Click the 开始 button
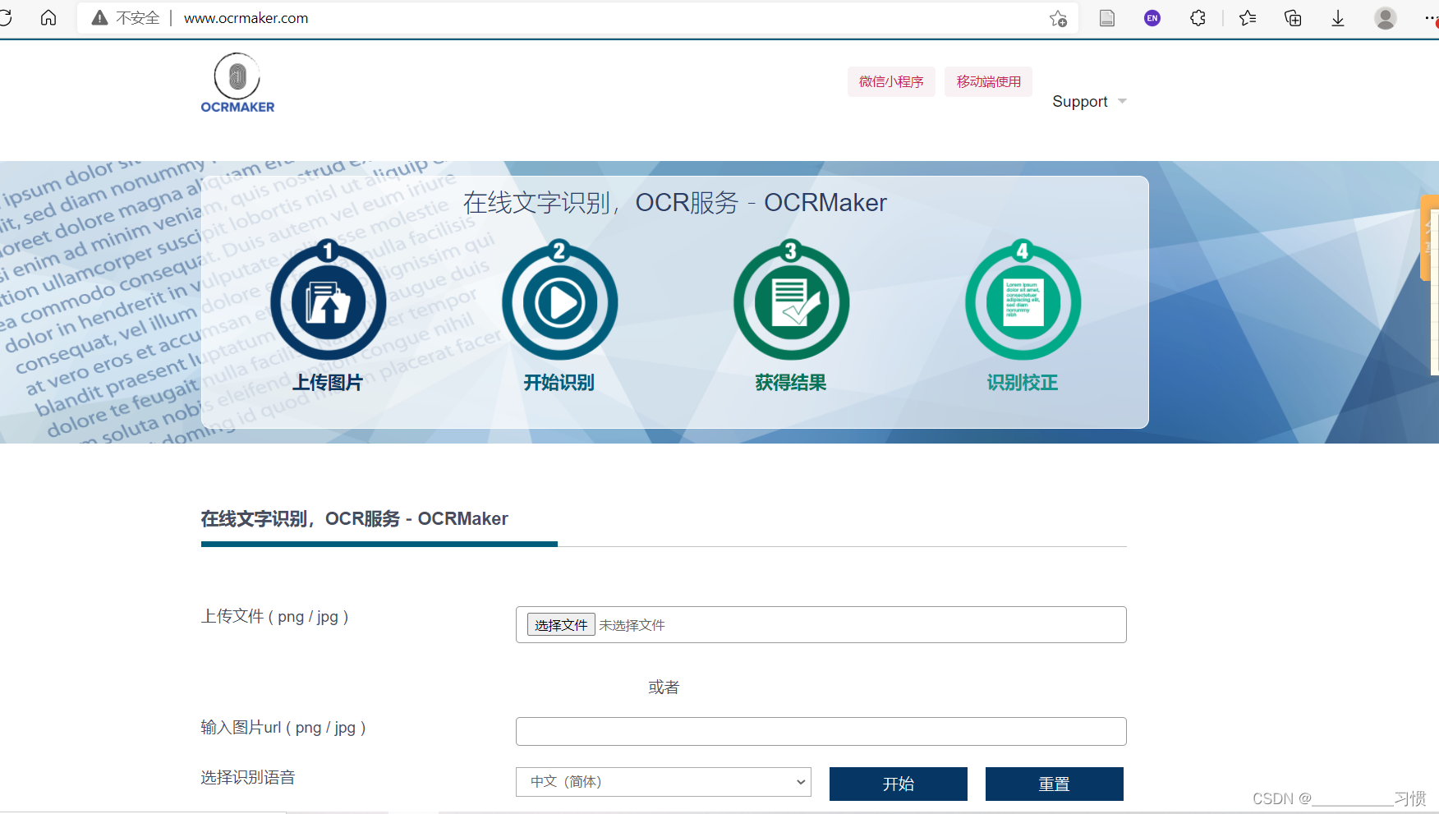This screenshot has width=1439, height=814. 899,784
